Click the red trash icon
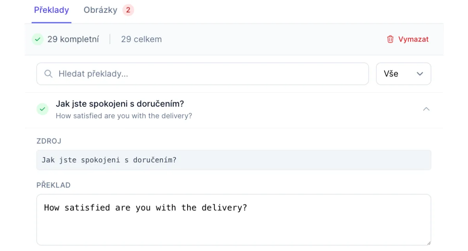This screenshot has width=468, height=251. (390, 39)
